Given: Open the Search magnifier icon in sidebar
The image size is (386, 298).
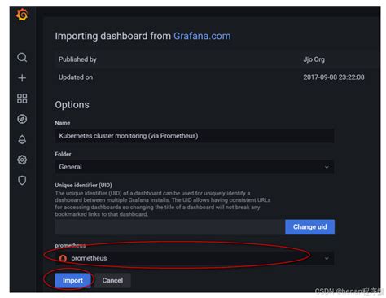Looking at the screenshot, I should point(22,58).
